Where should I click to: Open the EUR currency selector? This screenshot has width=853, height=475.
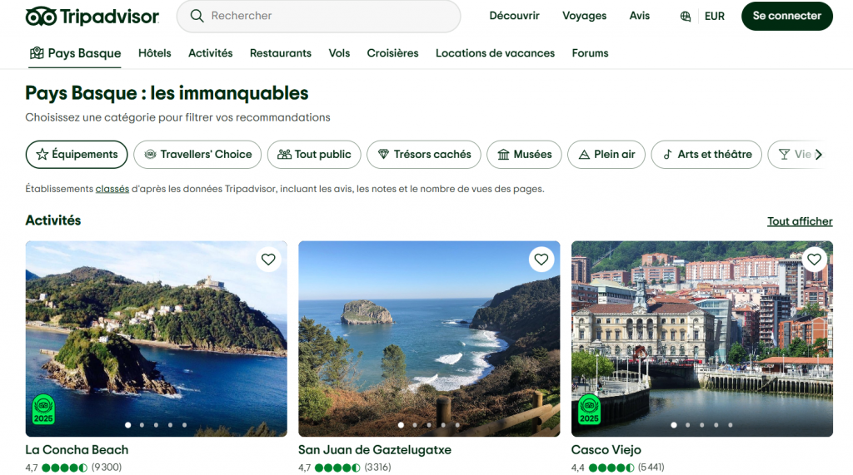point(714,16)
